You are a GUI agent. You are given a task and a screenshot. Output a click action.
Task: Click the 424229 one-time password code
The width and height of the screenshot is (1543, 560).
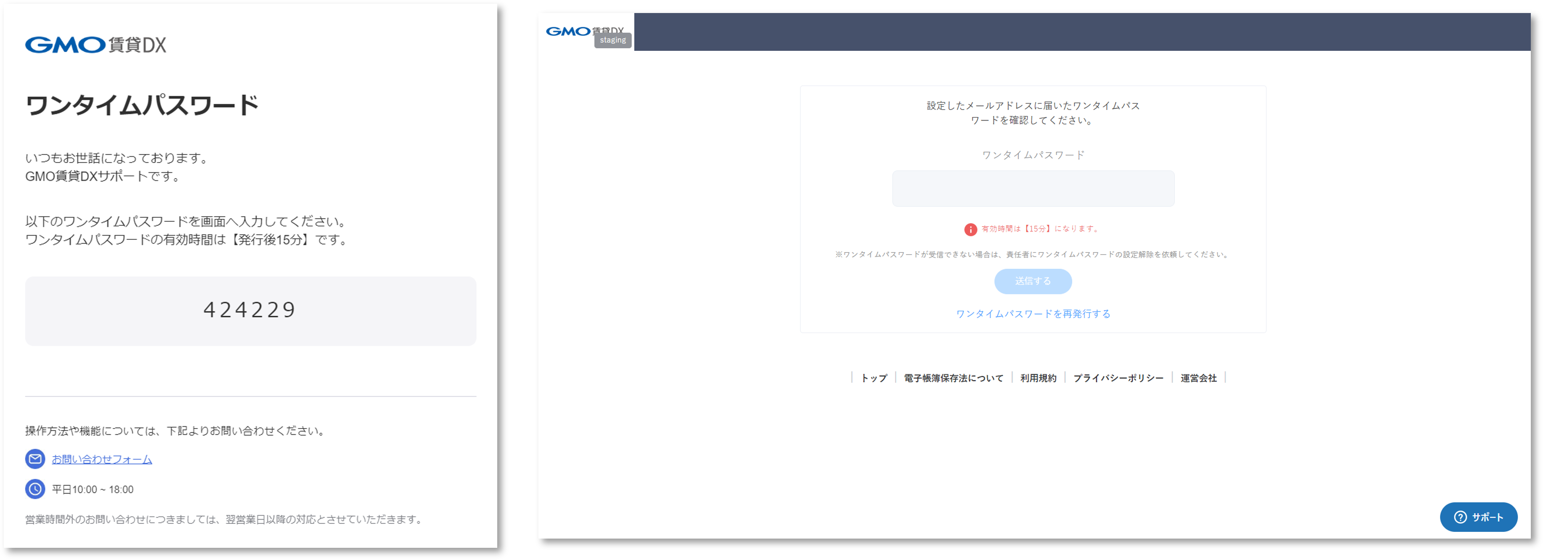tap(250, 310)
